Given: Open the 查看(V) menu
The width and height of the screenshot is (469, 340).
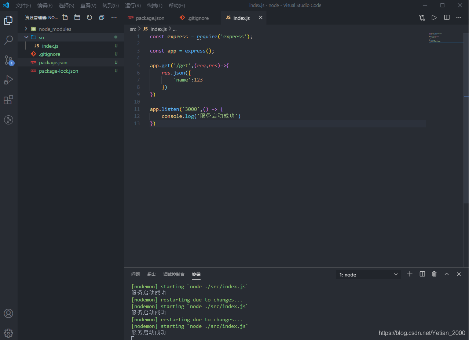Looking at the screenshot, I should pos(88,6).
